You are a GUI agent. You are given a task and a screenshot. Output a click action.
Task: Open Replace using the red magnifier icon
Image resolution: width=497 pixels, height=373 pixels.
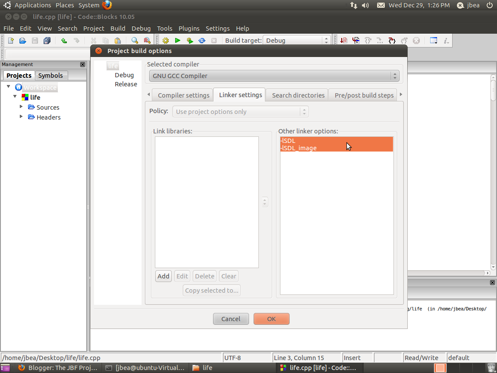[147, 41]
